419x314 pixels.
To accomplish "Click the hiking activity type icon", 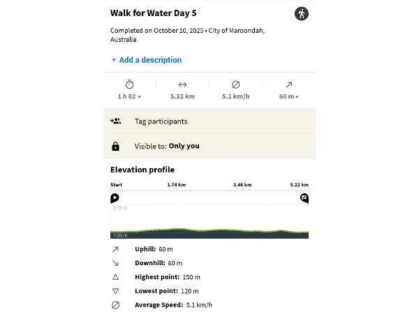I will point(301,13).
